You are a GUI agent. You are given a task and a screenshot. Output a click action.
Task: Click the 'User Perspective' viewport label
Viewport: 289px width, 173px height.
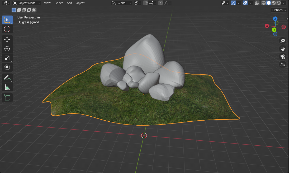29,17
